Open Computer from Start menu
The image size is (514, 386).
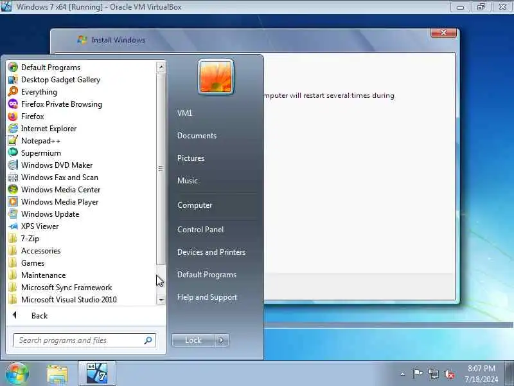195,205
